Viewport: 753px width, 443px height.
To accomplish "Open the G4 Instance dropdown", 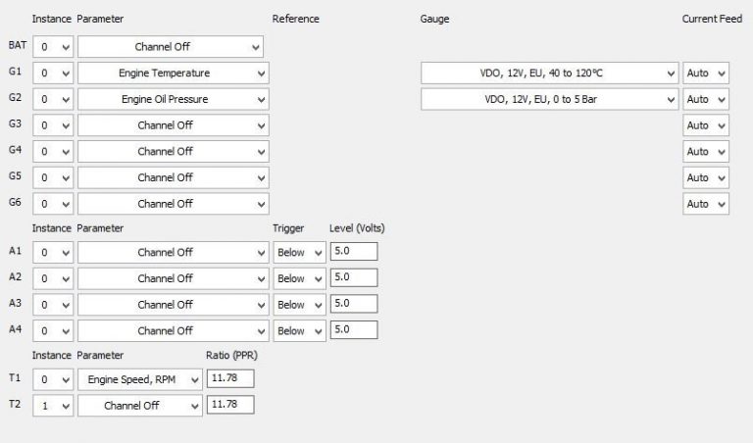I will coord(53,152).
